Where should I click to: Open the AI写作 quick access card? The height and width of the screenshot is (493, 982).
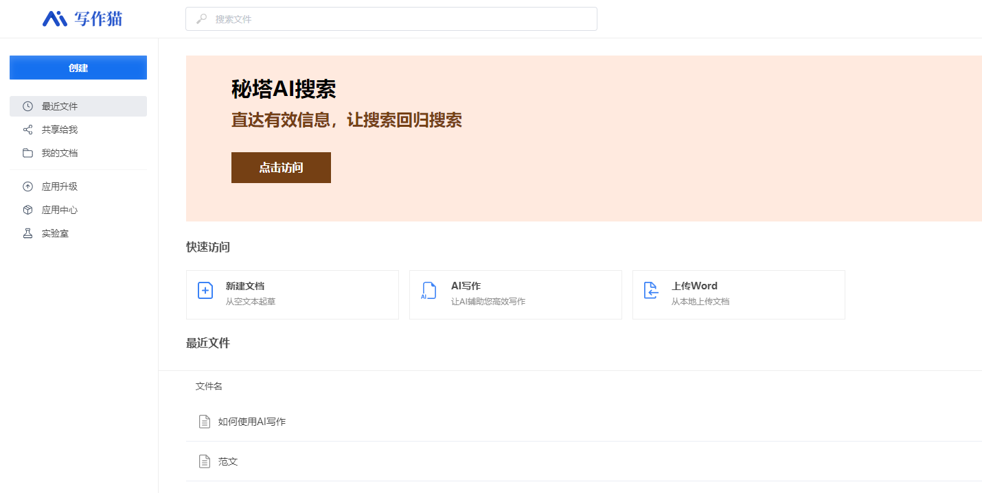pyautogui.click(x=516, y=295)
